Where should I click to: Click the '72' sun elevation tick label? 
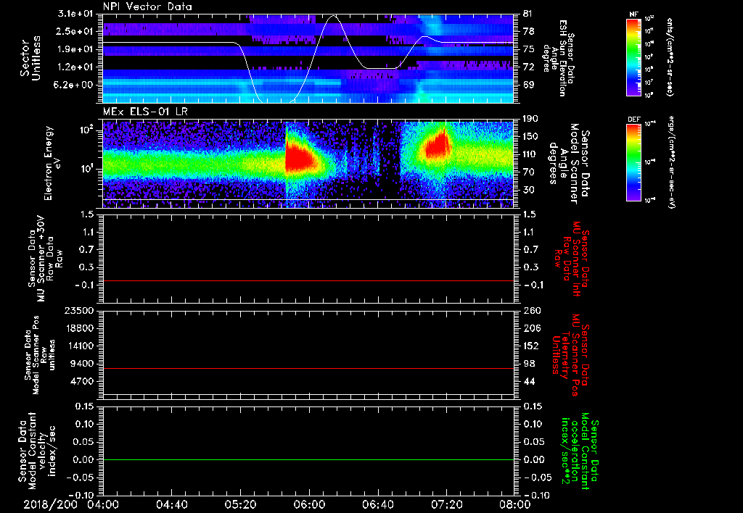[x=529, y=67]
